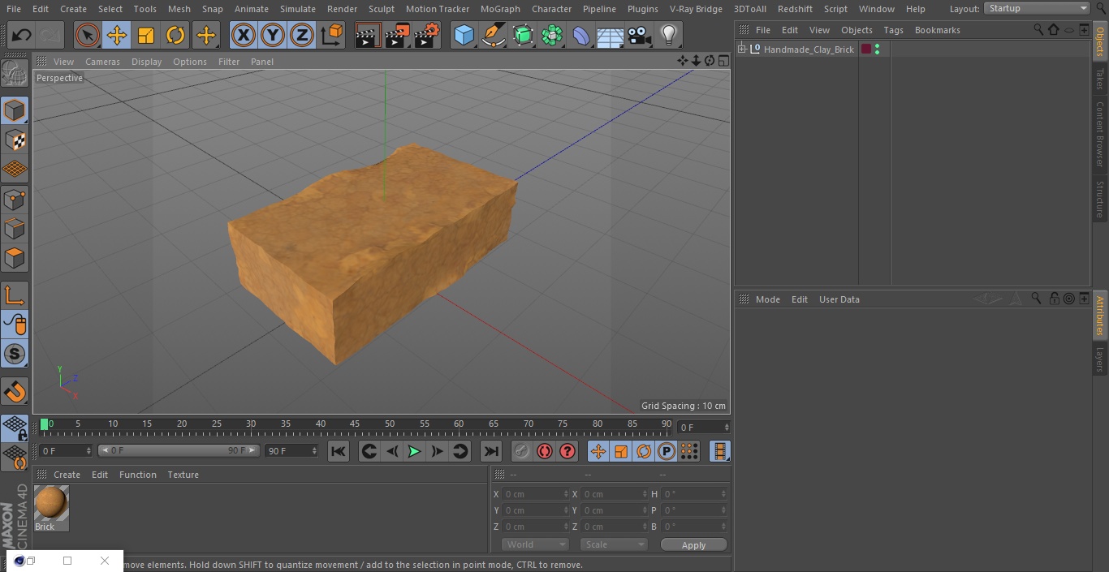Add a Light object
The image size is (1109, 572).
tap(669, 36)
